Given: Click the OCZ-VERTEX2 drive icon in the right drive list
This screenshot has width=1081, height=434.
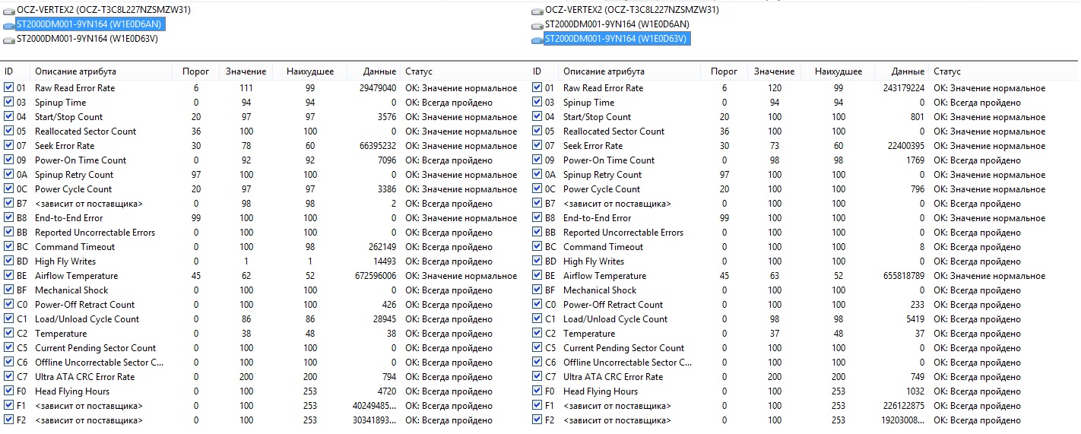Looking at the screenshot, I should coord(537,10).
